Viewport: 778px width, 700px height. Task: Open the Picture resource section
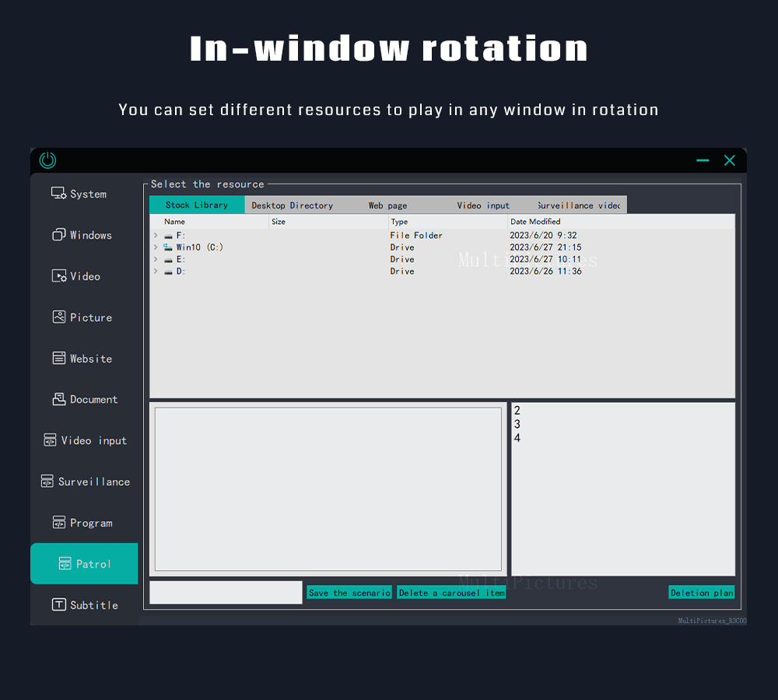click(84, 317)
